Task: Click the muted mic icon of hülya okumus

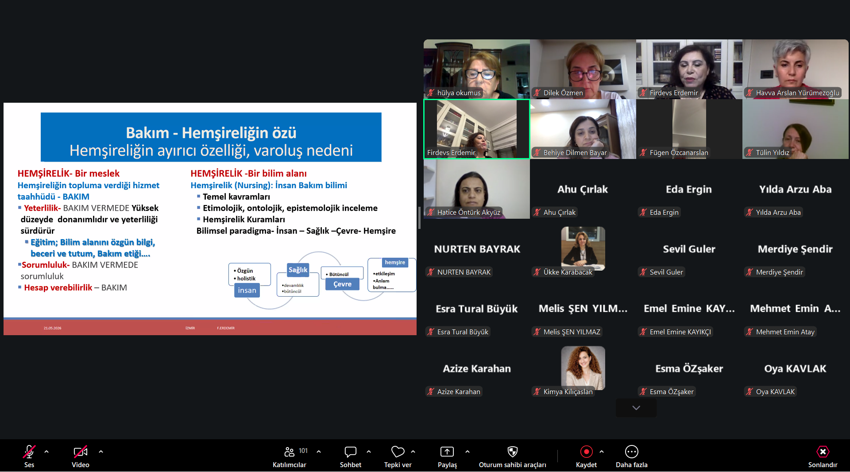Action: (x=431, y=93)
